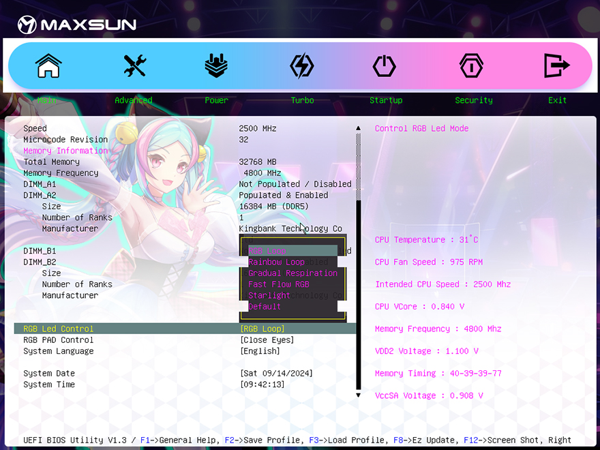Click the CPU Temperature readout
Viewport: 600px width, 450px height.
(426, 239)
